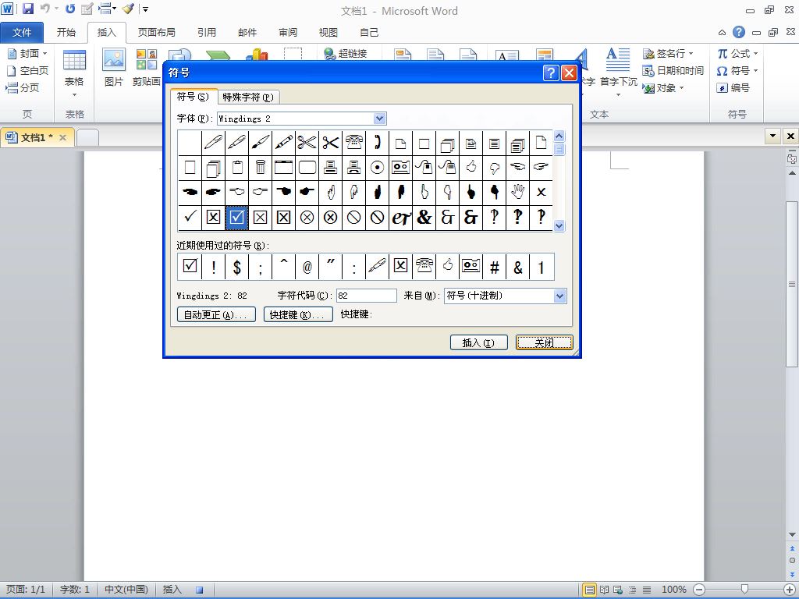The width and height of the screenshot is (799, 599).
Task: Open the Object dropdown arrow
Action: [x=681, y=88]
